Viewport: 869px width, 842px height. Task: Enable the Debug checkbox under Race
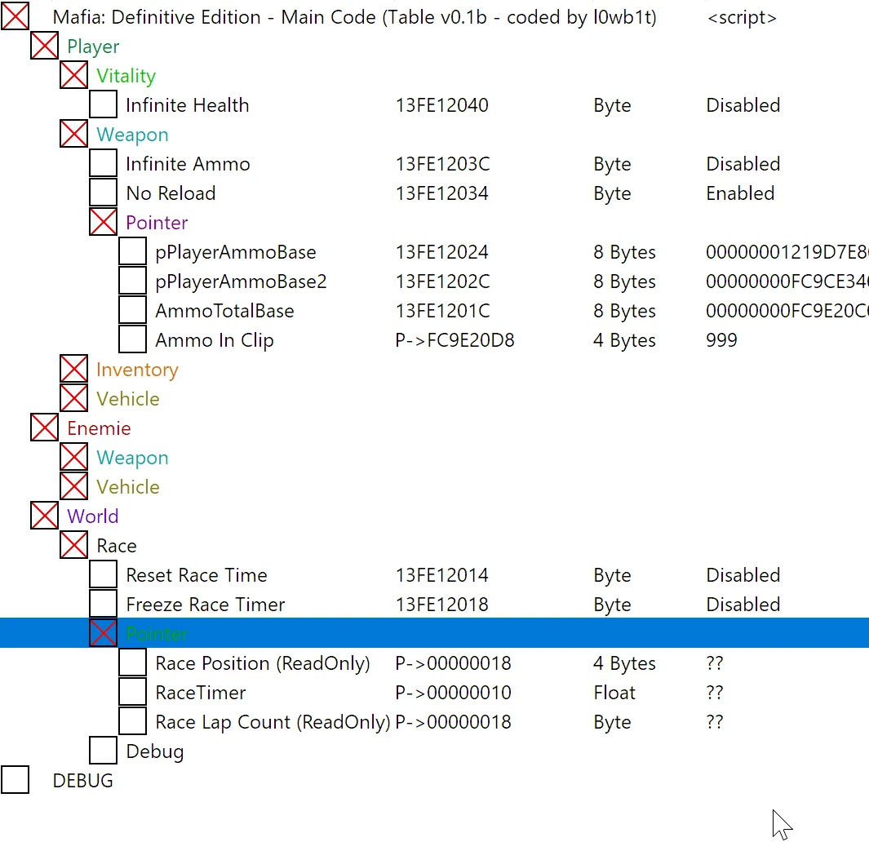pyautogui.click(x=103, y=751)
